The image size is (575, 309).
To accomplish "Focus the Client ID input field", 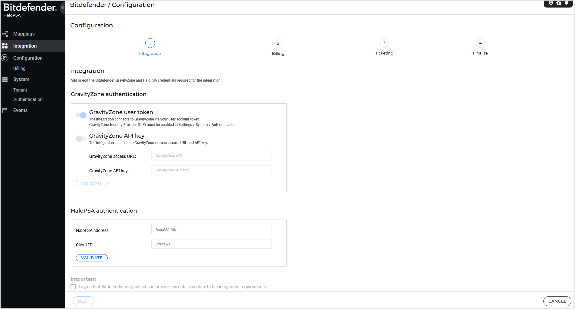I will (x=211, y=244).
